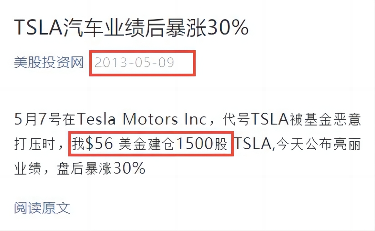This screenshot has height=231, width=375.
Task: Click 代号TSLA in the first body line
Action: [x=255, y=119]
